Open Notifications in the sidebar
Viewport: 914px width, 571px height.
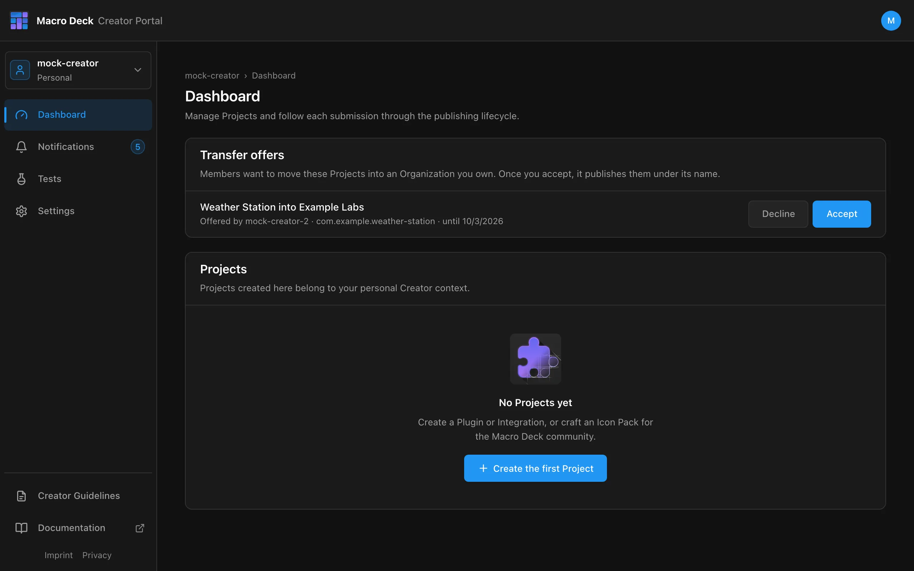tap(78, 147)
